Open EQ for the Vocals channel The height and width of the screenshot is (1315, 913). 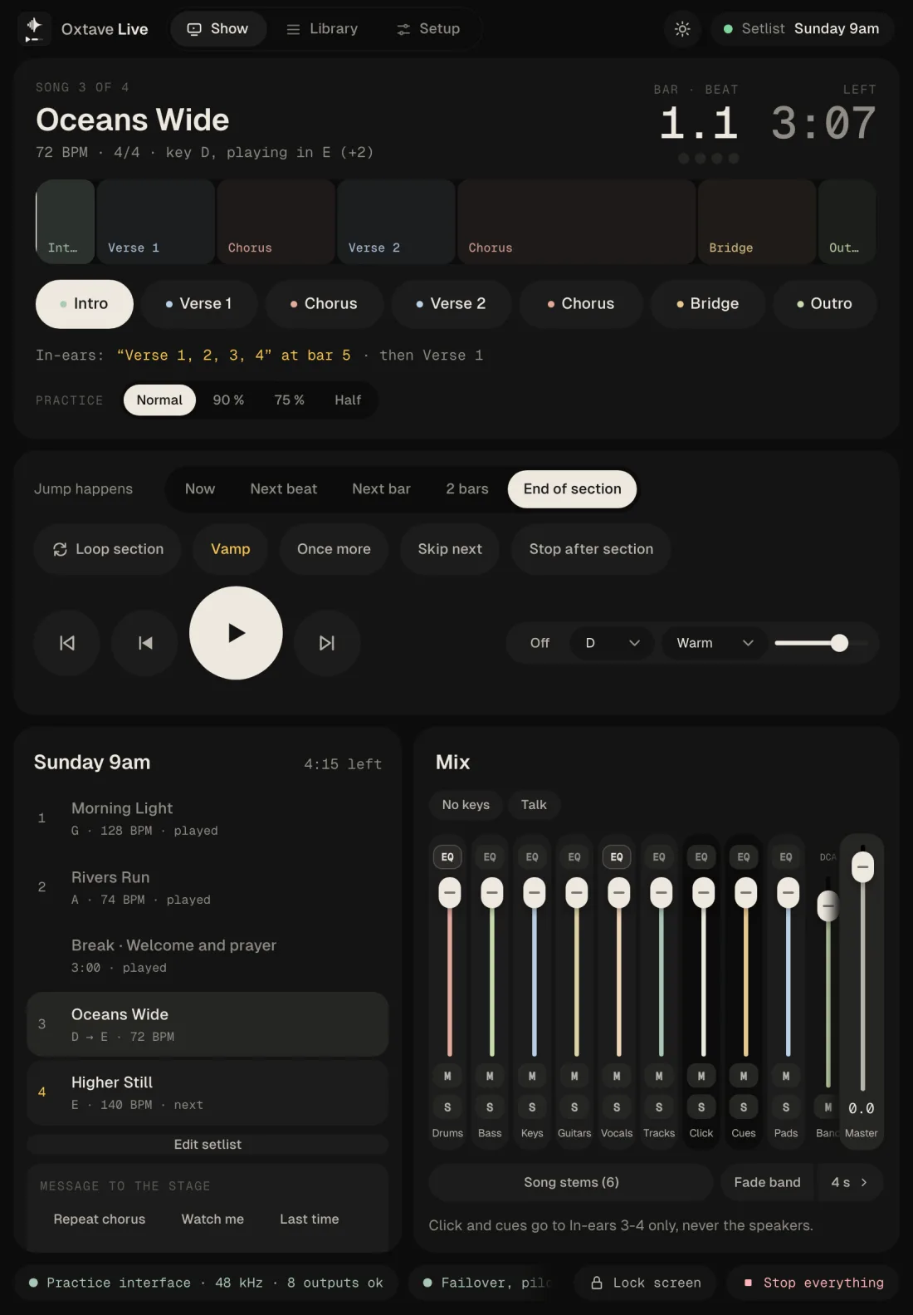[617, 856]
